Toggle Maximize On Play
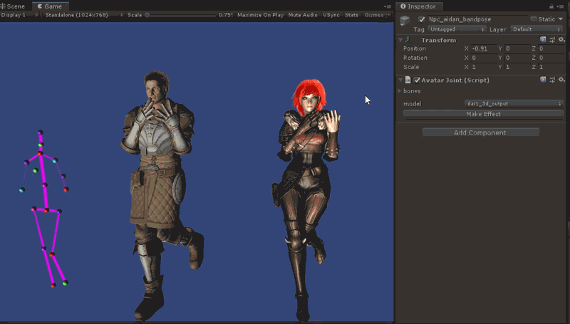Image resolution: width=570 pixels, height=324 pixels. [260, 15]
